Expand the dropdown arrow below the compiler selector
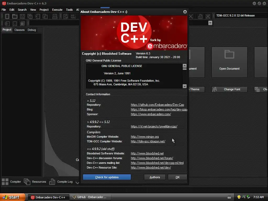The image size is (268, 201). [210, 23]
